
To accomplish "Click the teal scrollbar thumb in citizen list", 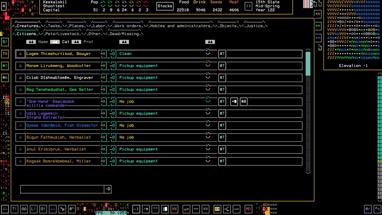I will [x=308, y=63].
